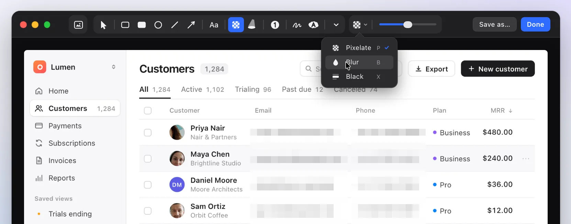
Task: Switch to the All 1,284 tab
Action: tap(155, 90)
